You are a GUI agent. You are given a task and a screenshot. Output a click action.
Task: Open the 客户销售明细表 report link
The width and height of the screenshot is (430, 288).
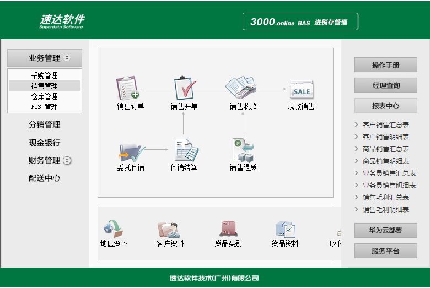tap(385, 137)
